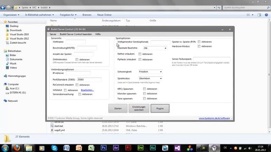Sort files by Name column header

(53, 21)
